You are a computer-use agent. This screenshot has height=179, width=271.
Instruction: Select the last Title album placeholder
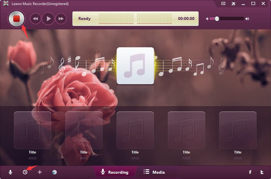coord(238,130)
